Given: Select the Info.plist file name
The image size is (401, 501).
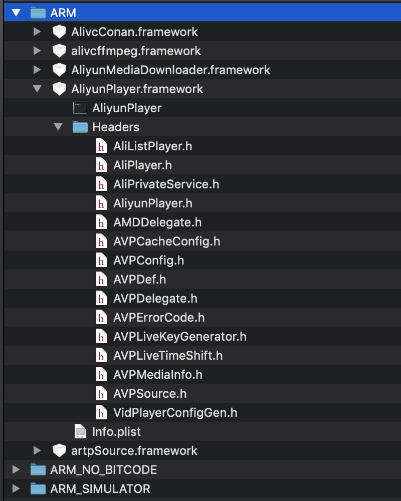Looking at the screenshot, I should (x=116, y=431).
